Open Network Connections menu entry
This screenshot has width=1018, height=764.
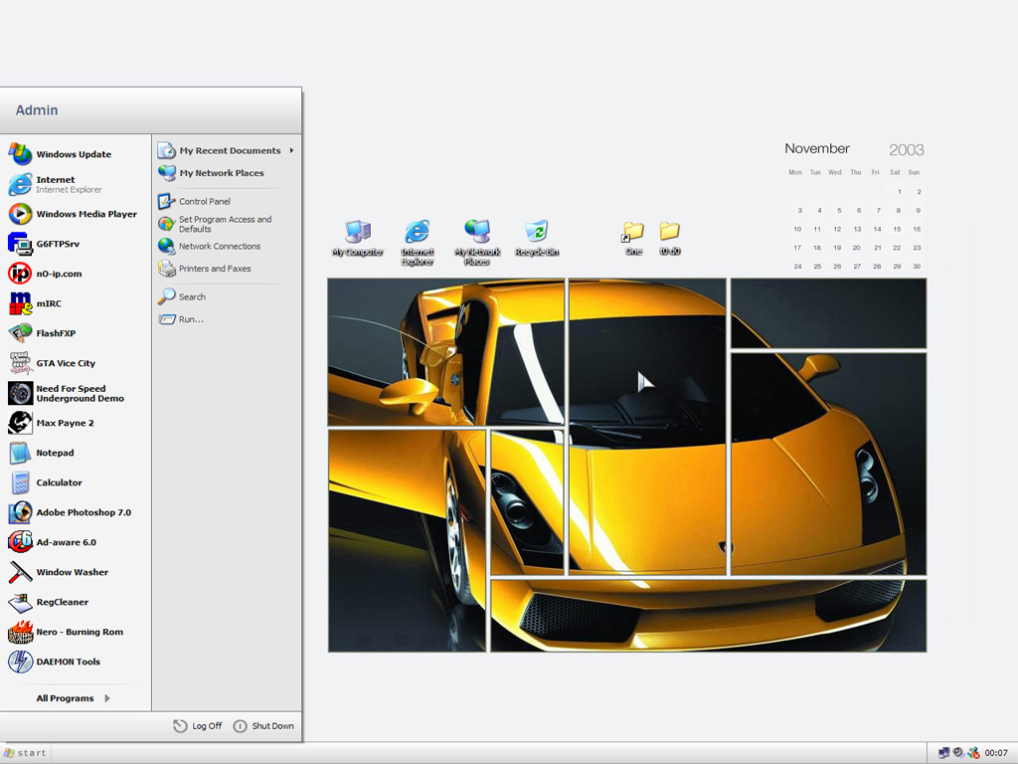point(219,246)
